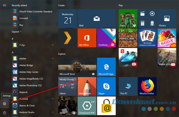
Task: Click the Power button icon
Action: [4, 113]
